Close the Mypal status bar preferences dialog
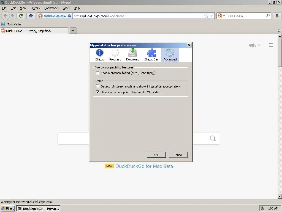 189,45
